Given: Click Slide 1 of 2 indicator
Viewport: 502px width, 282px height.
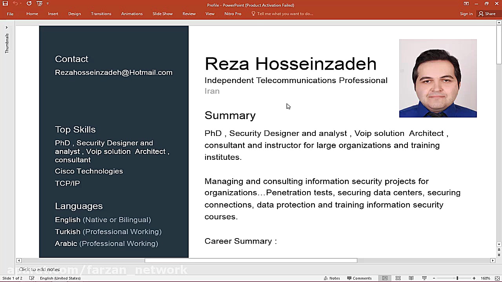Looking at the screenshot, I should click(x=12, y=278).
